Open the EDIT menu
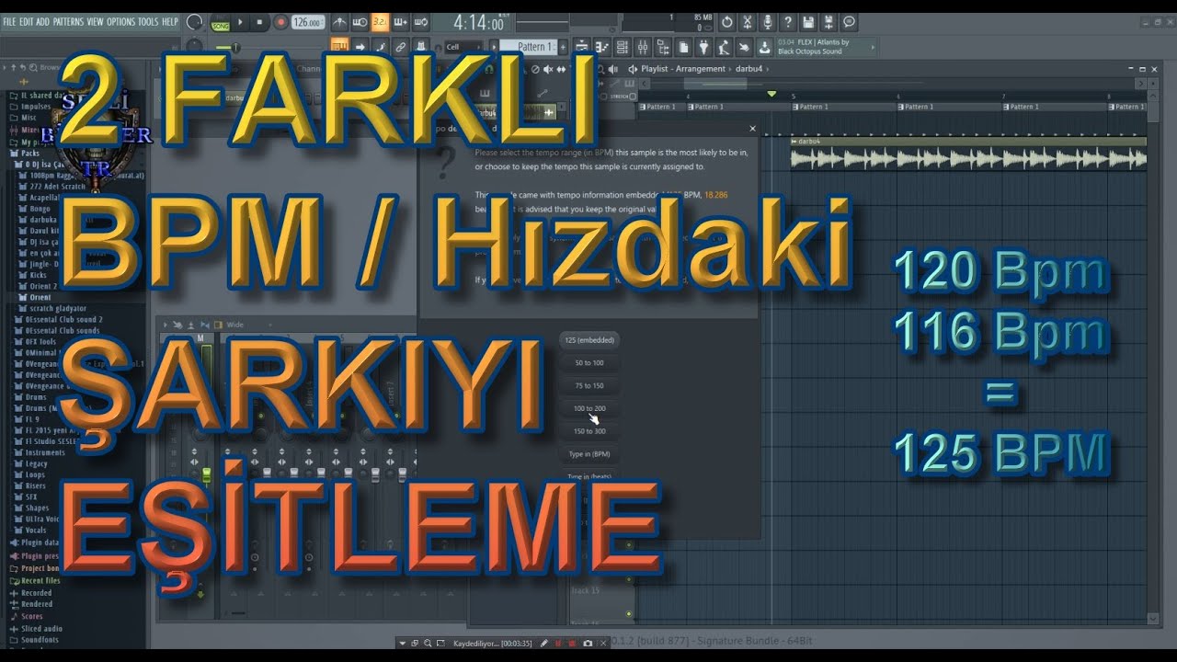Image resolution: width=1177 pixels, height=662 pixels. coord(27,21)
